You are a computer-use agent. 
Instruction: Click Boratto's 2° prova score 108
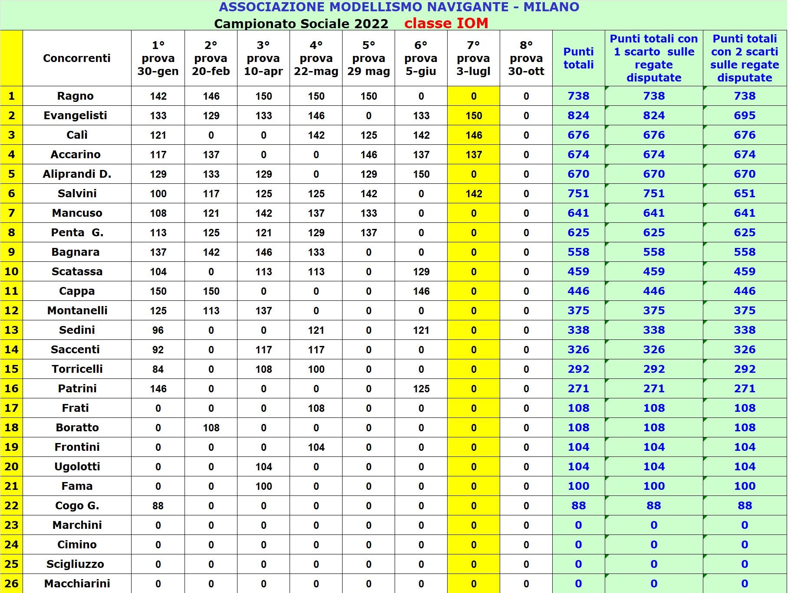click(211, 428)
